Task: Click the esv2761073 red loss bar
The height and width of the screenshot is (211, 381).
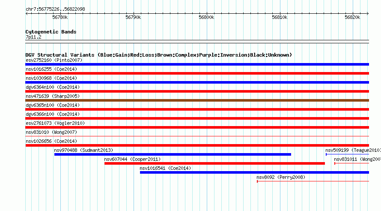Action: click(197, 127)
